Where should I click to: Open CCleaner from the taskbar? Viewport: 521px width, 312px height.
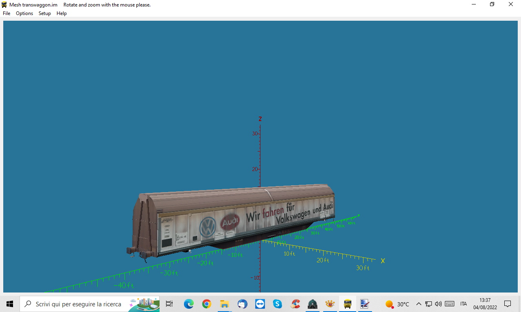[x=295, y=304]
